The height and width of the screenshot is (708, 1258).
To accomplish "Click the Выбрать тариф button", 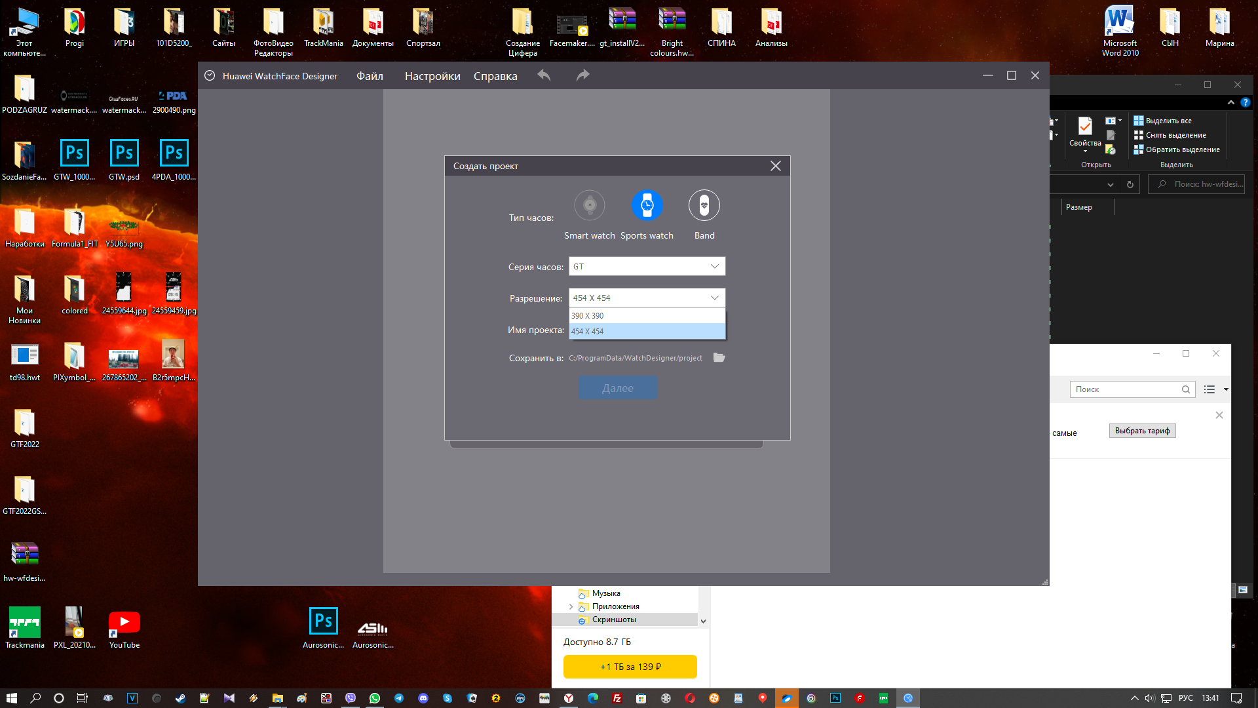I will click(x=1142, y=431).
